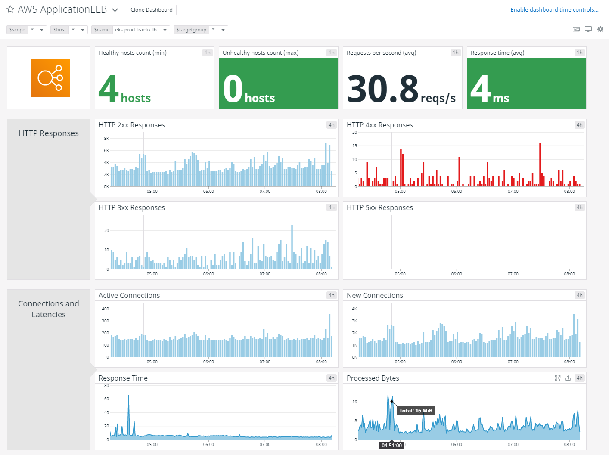This screenshot has height=455, width=609.
Task: Share the Processed Bytes chart via export icon
Action: (568, 378)
